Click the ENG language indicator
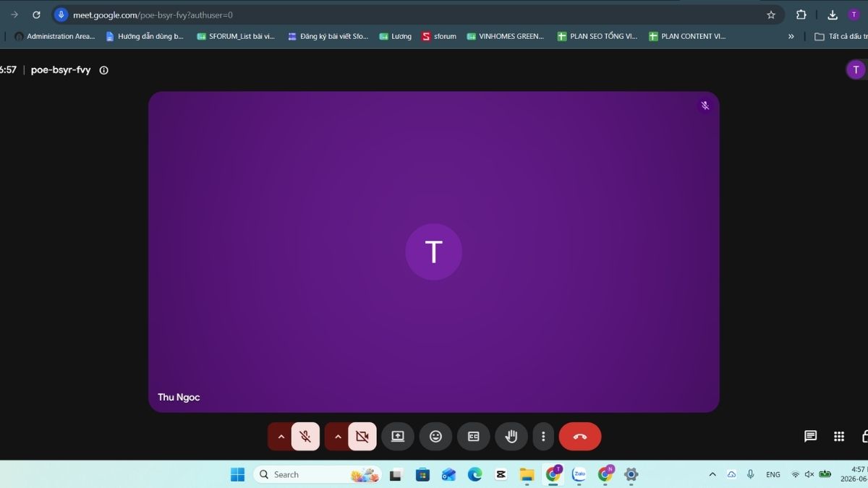This screenshot has width=868, height=488. [773, 474]
